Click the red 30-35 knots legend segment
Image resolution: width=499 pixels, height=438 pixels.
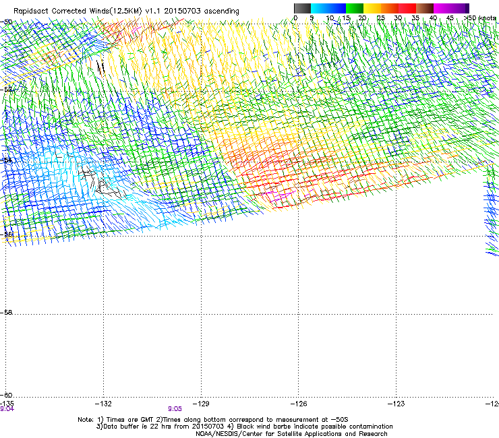[407, 8]
